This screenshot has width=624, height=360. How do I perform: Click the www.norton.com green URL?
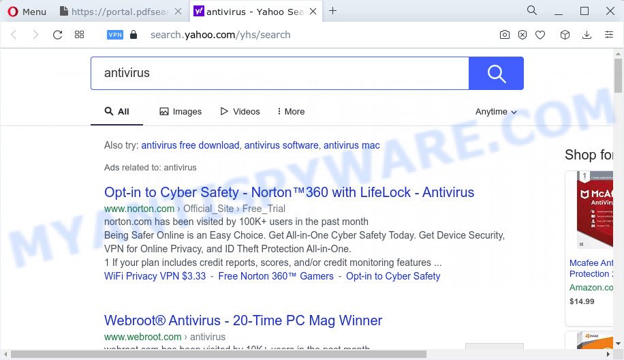coord(139,209)
